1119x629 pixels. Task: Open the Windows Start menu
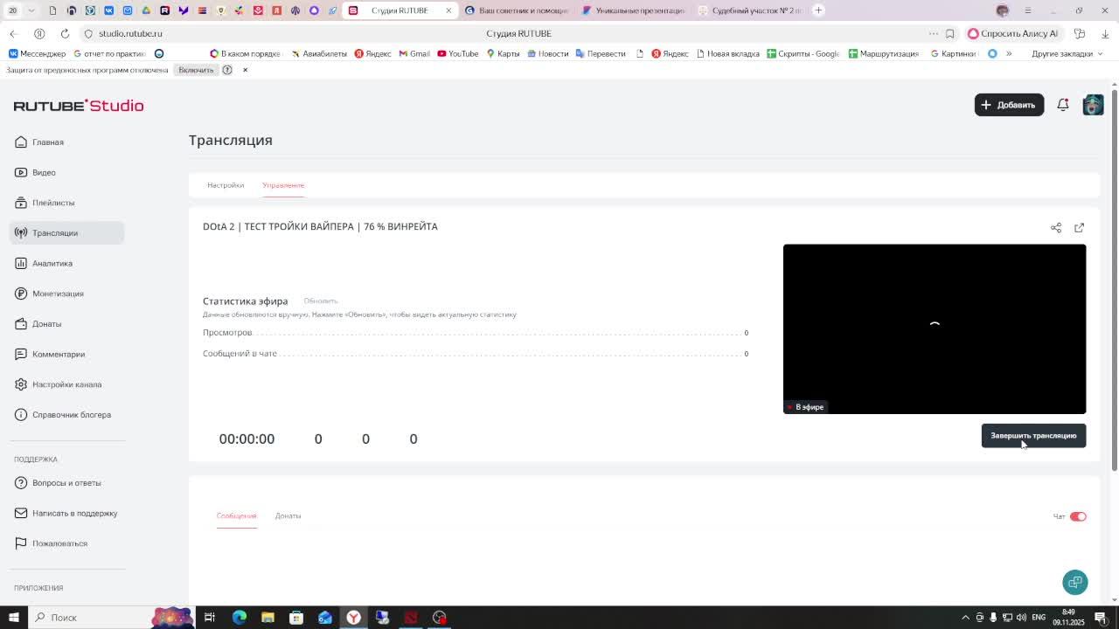point(13,618)
